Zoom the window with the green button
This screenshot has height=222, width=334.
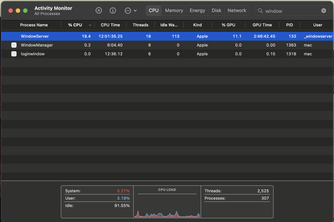point(25,11)
